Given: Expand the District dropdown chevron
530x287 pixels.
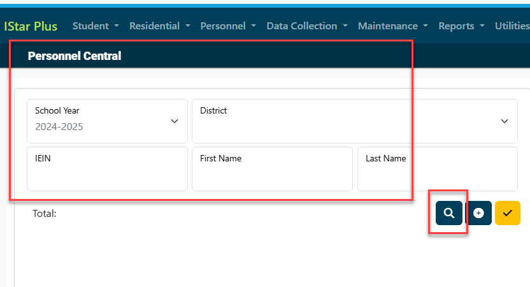Looking at the screenshot, I should tap(505, 121).
